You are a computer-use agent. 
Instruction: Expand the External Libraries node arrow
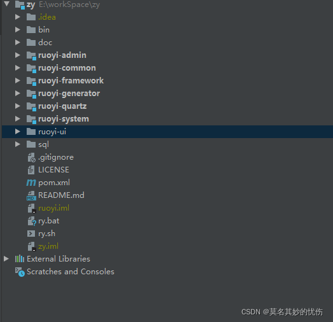[6, 259]
